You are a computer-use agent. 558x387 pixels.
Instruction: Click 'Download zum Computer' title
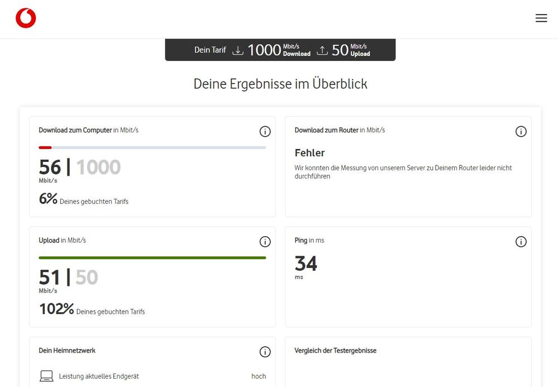(x=75, y=130)
